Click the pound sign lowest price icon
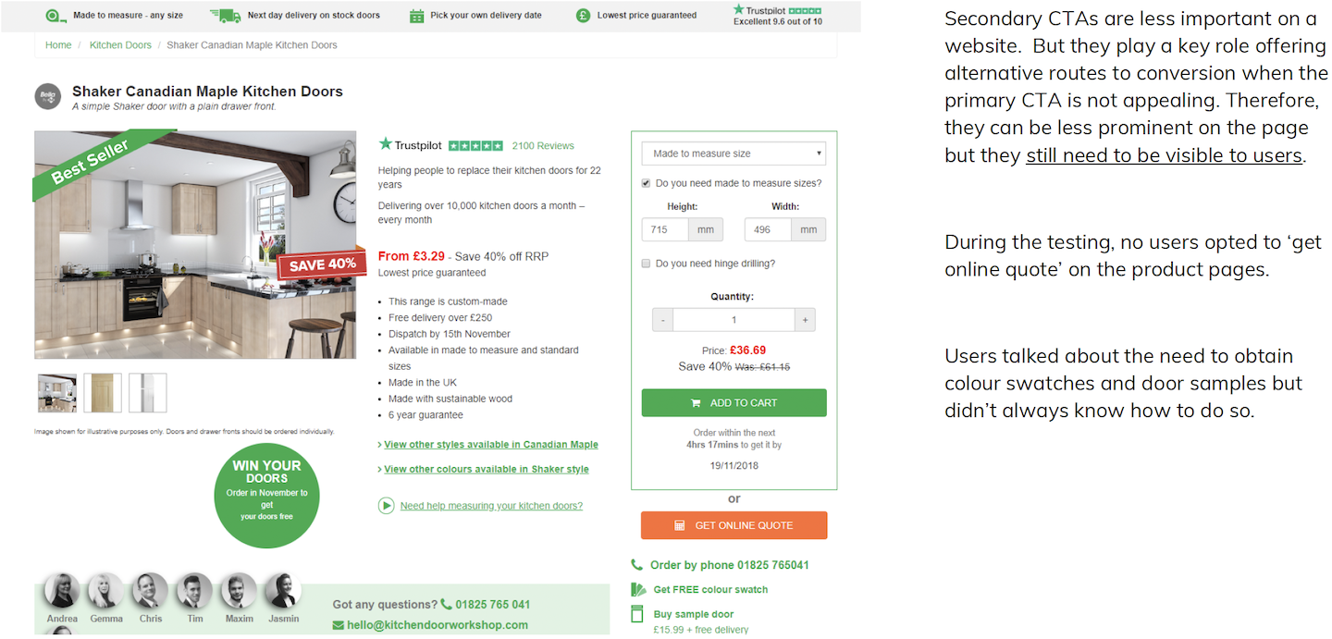Image resolution: width=1332 pixels, height=639 pixels. point(583,16)
